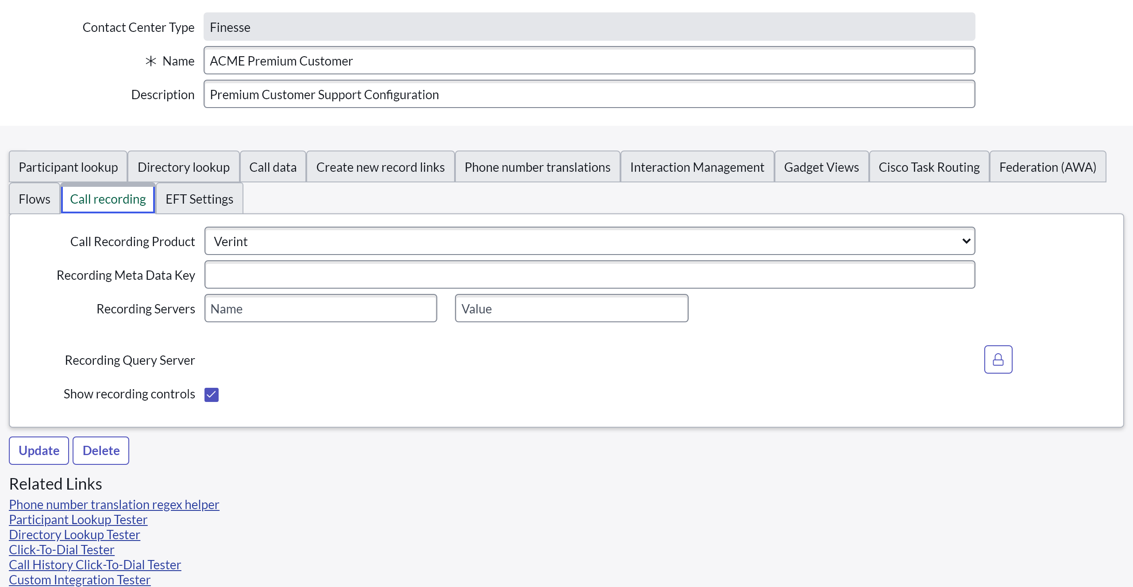Open Phone number translations tab

pos(537,167)
